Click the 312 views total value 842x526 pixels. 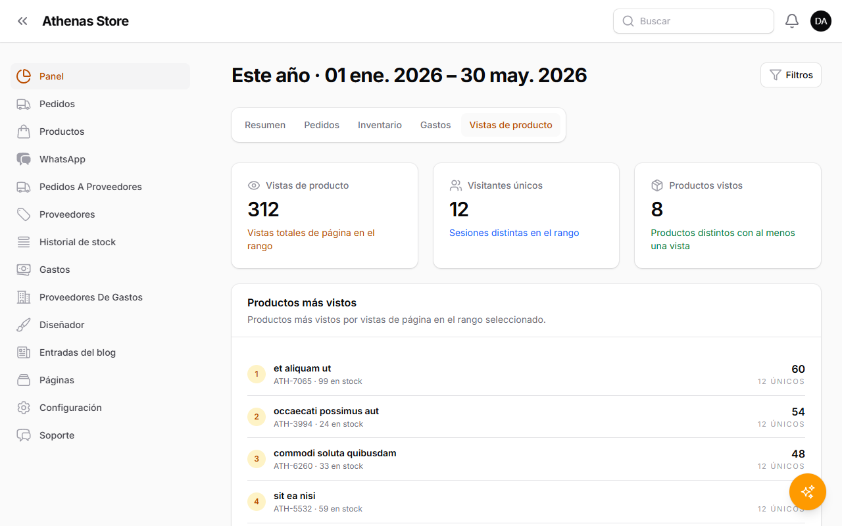point(263,209)
